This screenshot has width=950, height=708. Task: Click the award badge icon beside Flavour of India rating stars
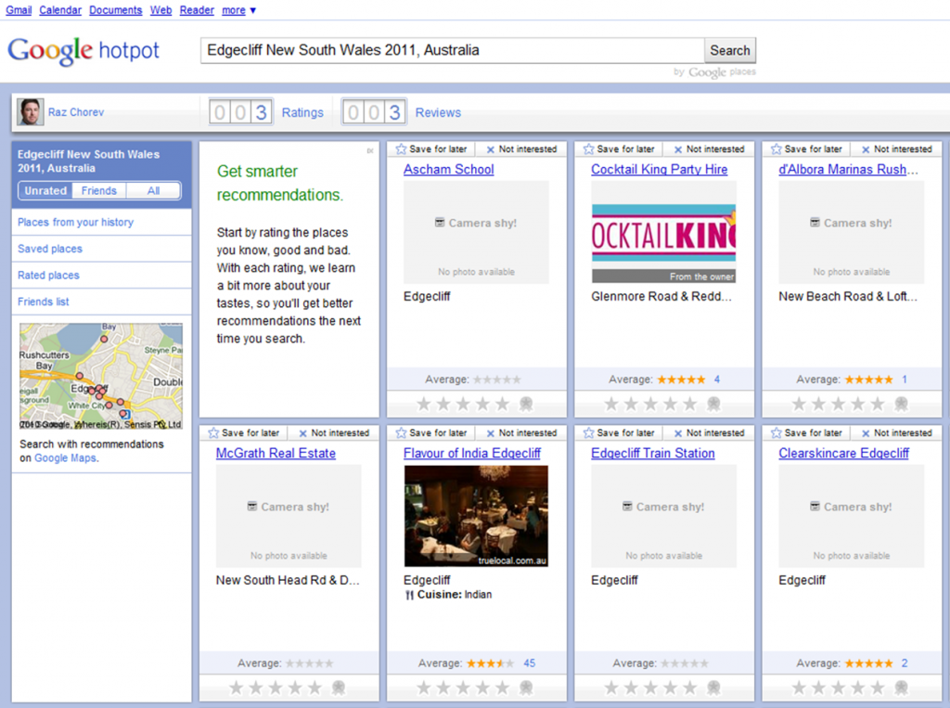[x=525, y=688]
